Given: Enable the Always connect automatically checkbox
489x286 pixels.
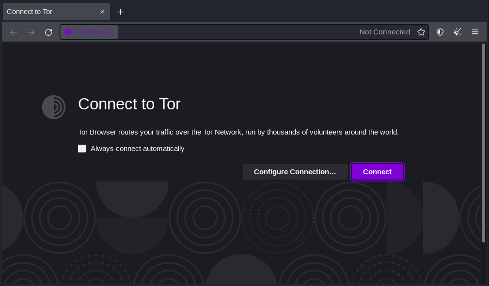Looking at the screenshot, I should pos(82,149).
